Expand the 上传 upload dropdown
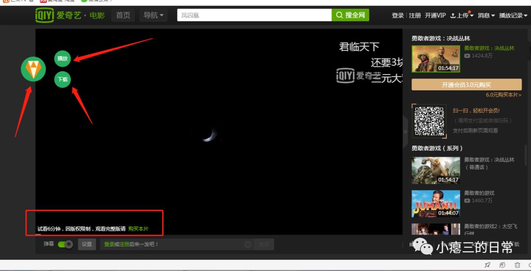 pos(462,16)
